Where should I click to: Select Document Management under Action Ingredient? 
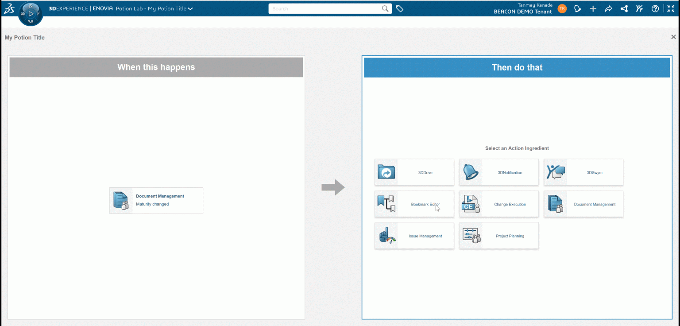583,204
